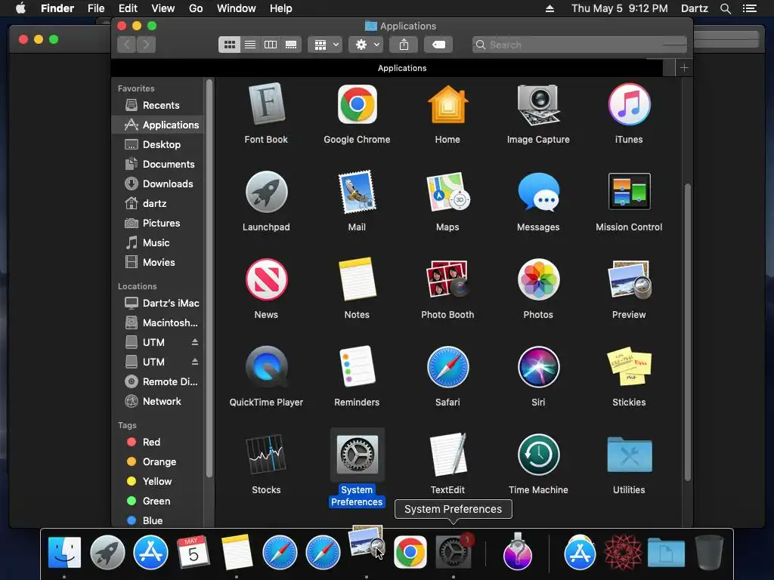The image size is (774, 580).
Task: Select the Siri app icon
Action: 538,367
